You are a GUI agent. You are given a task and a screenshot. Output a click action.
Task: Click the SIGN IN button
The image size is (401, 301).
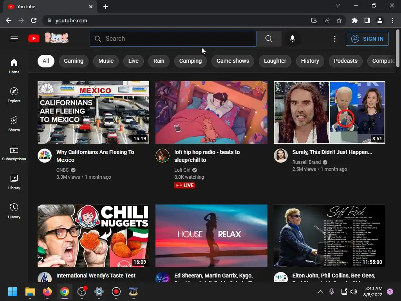click(367, 39)
